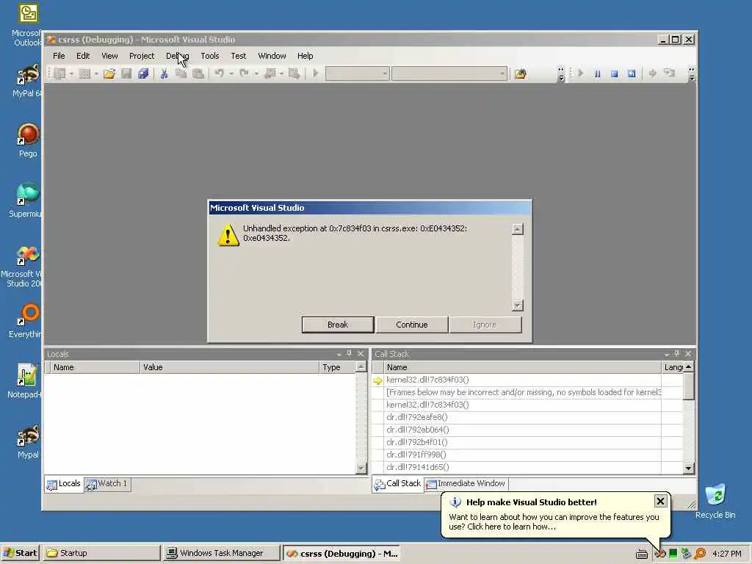Open Debug toolbar options overflow
752x564 pixels.
pyautogui.click(x=692, y=74)
